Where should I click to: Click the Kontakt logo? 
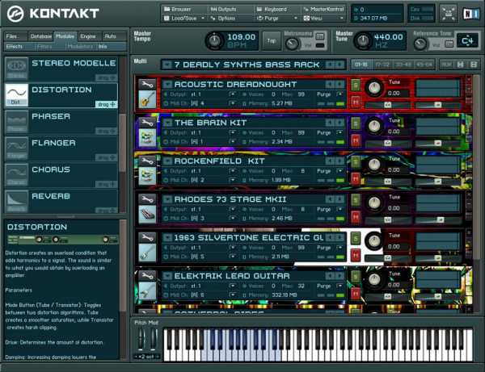(x=53, y=14)
